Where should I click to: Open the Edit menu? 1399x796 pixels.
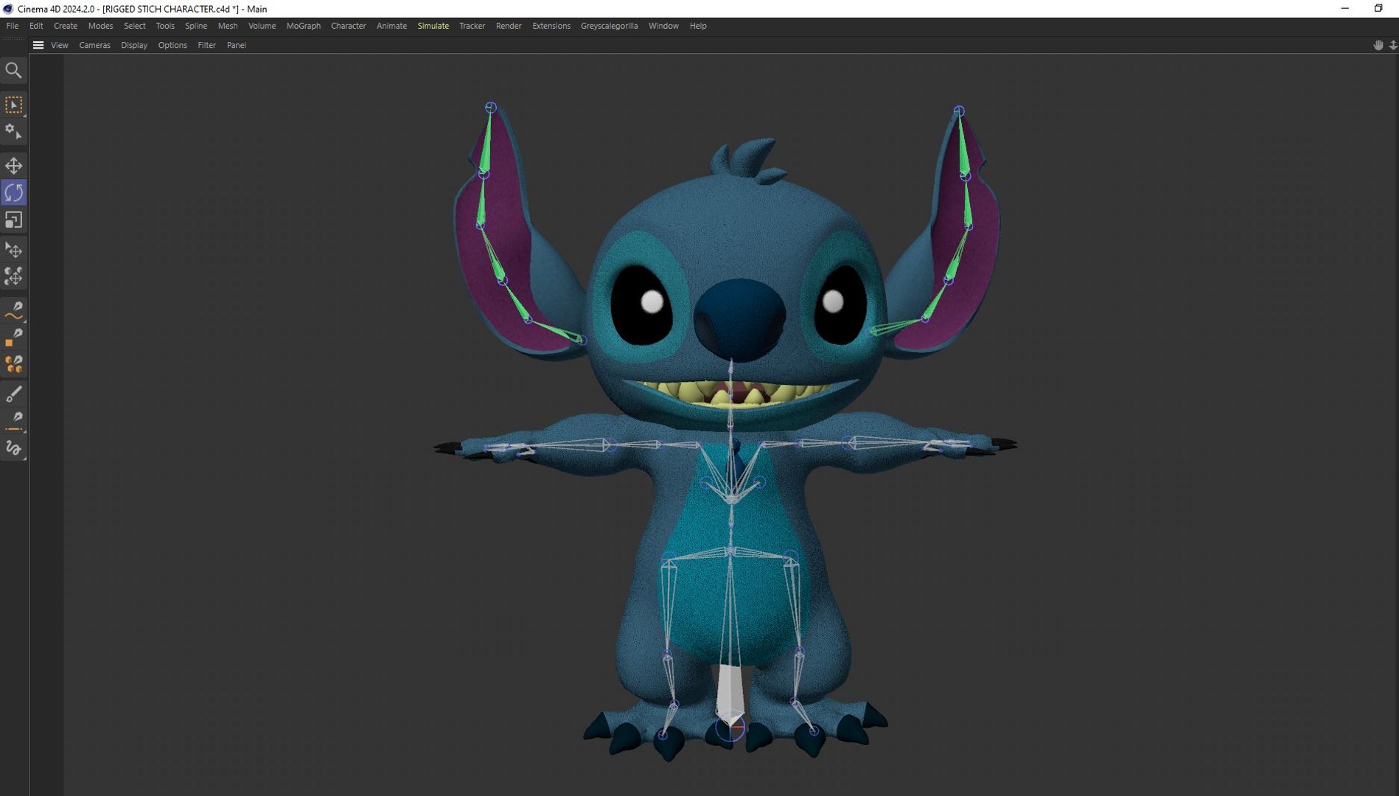(x=36, y=26)
